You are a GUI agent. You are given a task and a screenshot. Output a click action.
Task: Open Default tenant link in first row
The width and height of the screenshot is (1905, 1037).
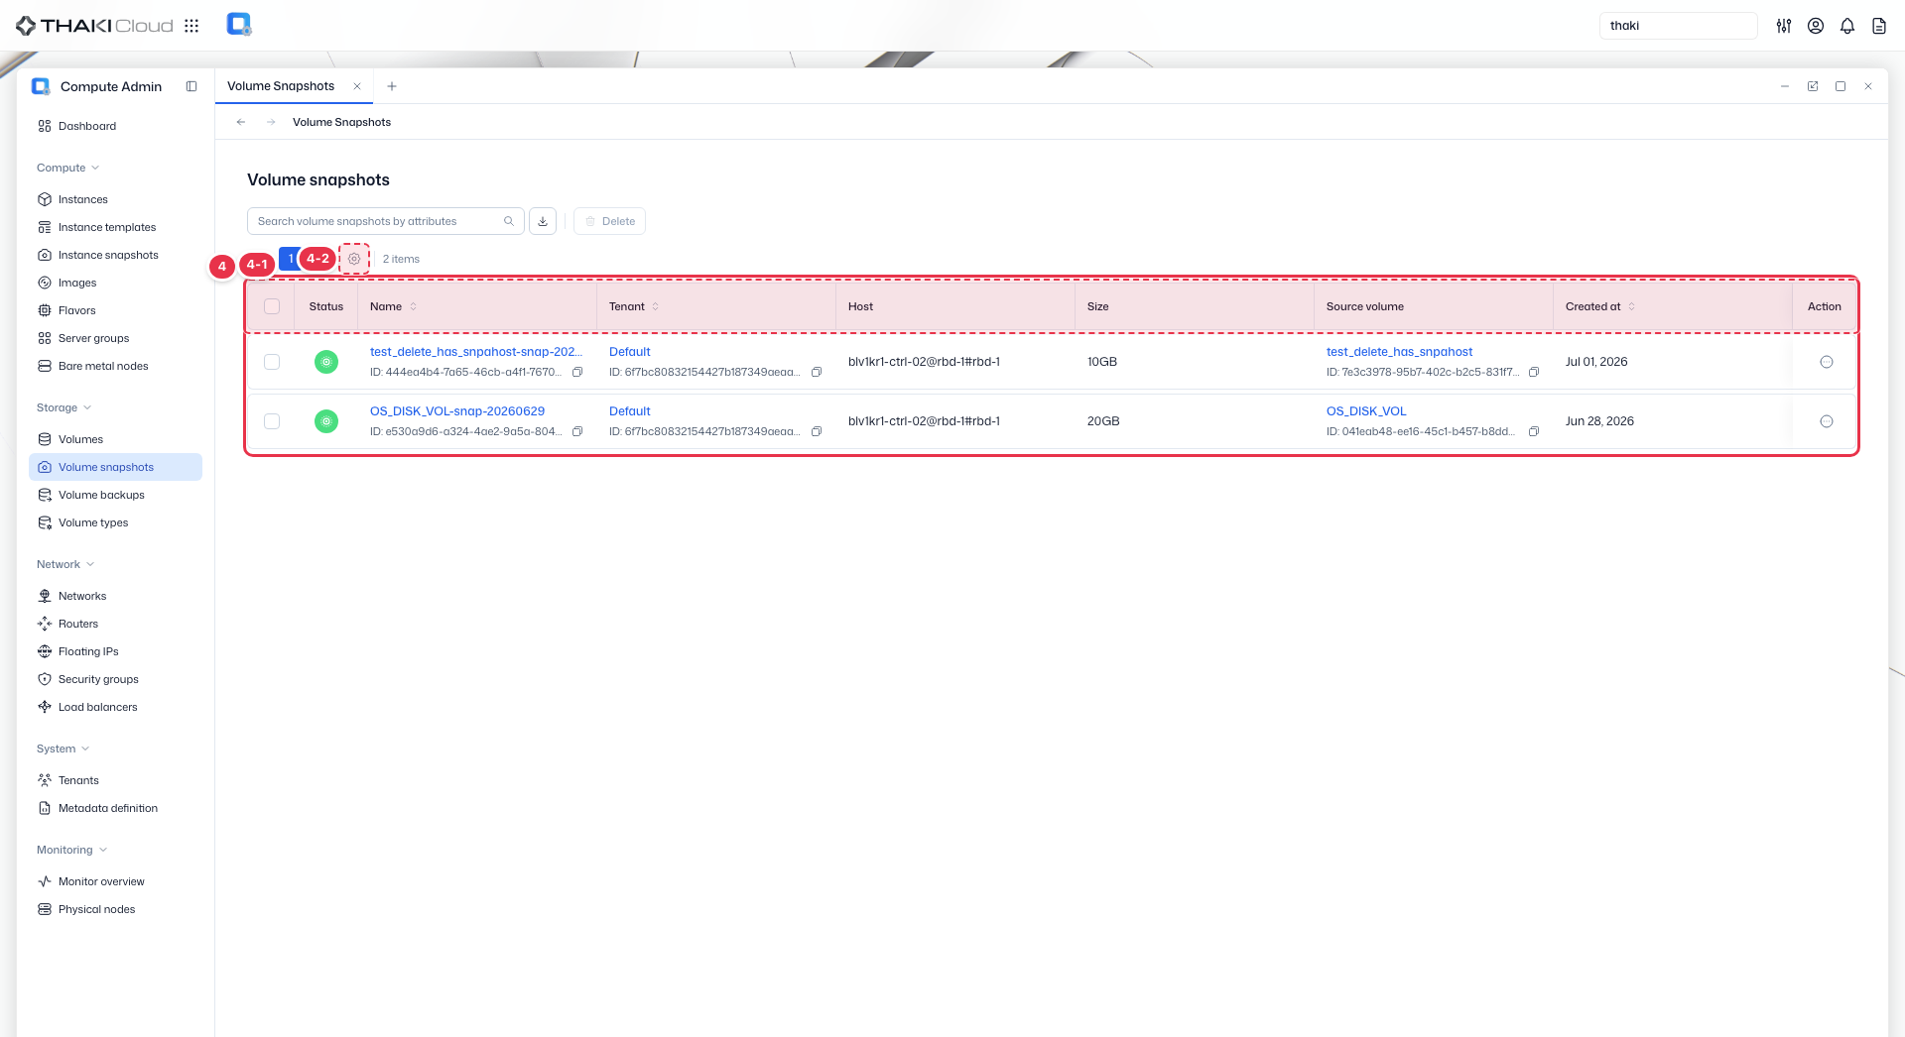630,352
